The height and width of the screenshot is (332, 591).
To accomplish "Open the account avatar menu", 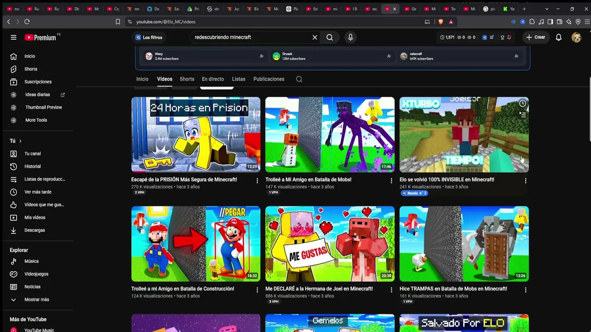I will [x=576, y=37].
